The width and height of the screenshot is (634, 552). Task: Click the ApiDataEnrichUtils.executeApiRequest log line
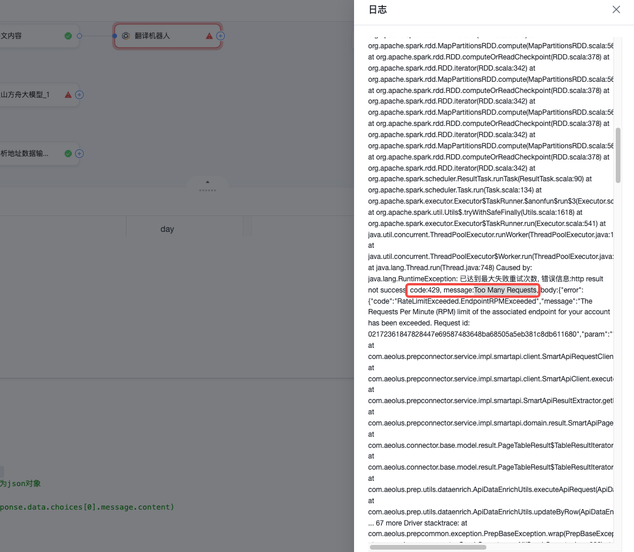coord(490,490)
